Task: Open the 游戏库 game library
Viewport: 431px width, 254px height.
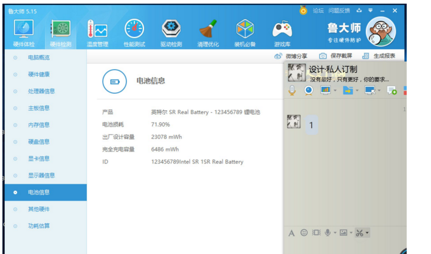Action: coord(281,32)
